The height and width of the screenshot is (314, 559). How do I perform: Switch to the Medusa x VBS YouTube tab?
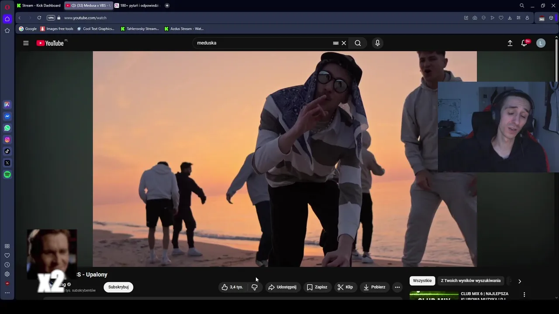point(88,6)
